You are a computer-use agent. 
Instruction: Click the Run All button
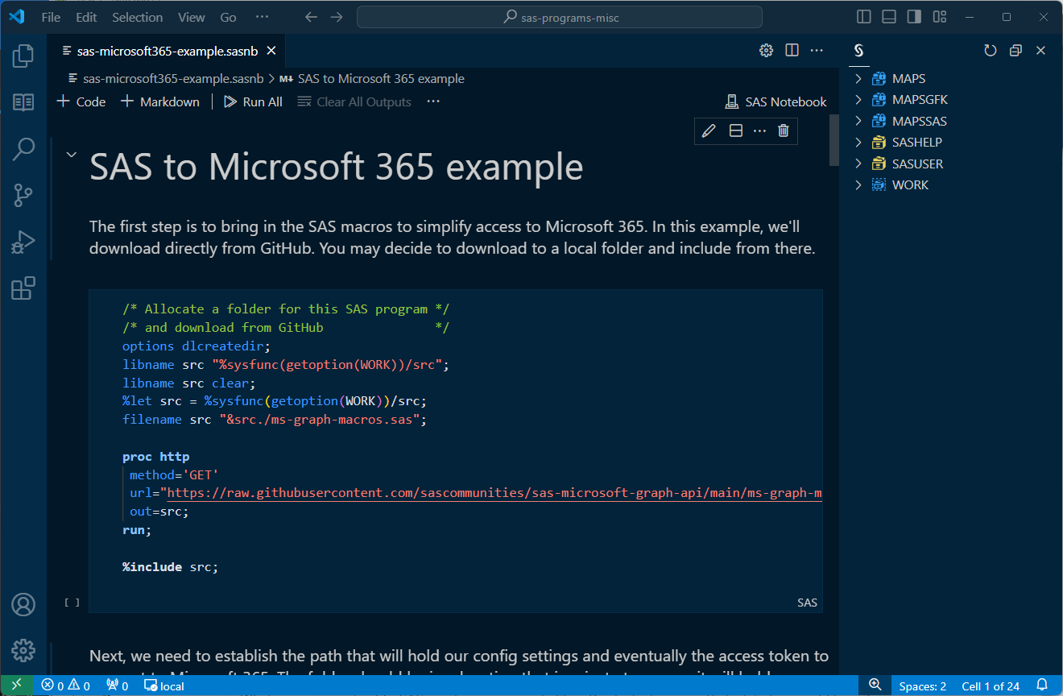click(x=253, y=101)
